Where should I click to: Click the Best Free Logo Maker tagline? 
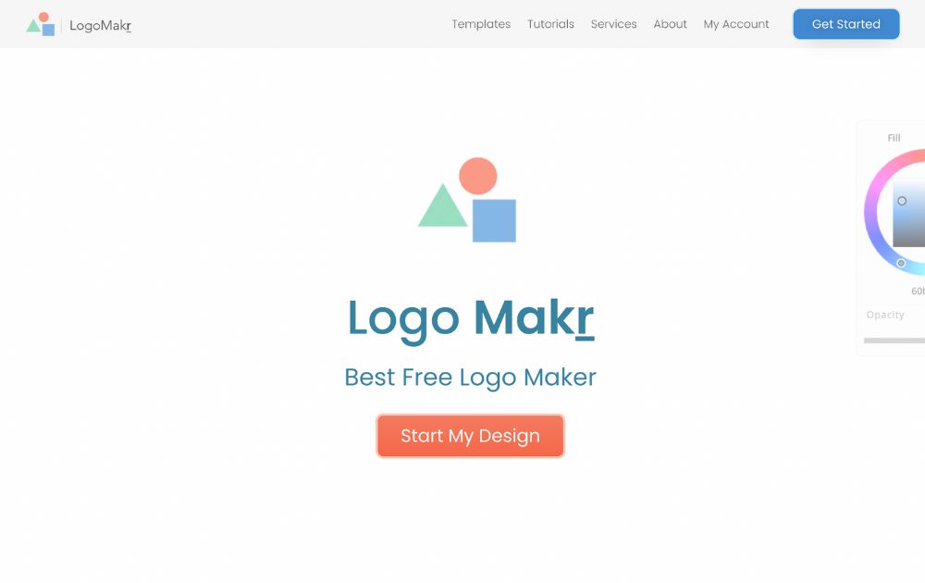click(470, 378)
